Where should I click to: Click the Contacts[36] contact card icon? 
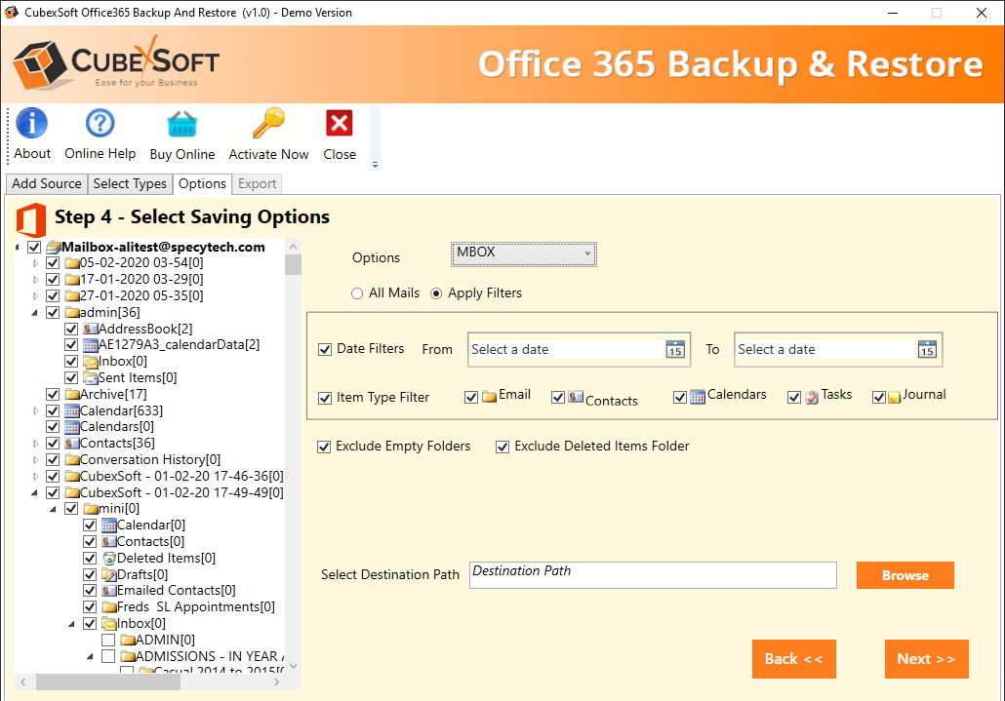pos(72,444)
